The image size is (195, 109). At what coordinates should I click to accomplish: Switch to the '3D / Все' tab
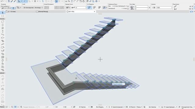(x=71, y=12)
